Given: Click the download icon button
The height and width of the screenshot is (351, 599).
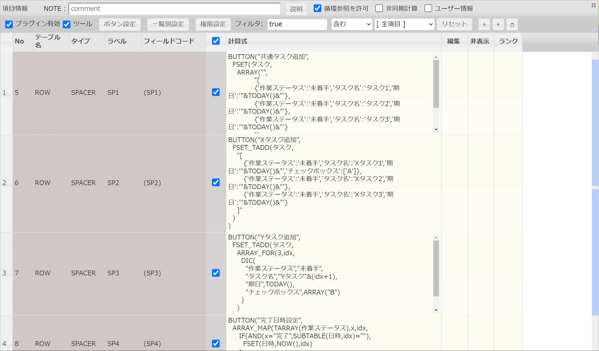Looking at the screenshot, I should (x=484, y=24).
